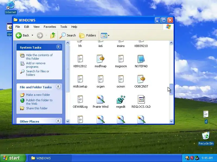Click Add or remove programs link

click(36, 65)
